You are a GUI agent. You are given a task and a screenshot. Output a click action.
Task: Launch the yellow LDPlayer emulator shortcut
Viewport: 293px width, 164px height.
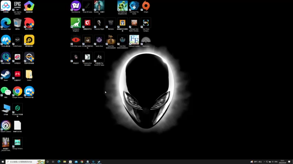coord(29,41)
